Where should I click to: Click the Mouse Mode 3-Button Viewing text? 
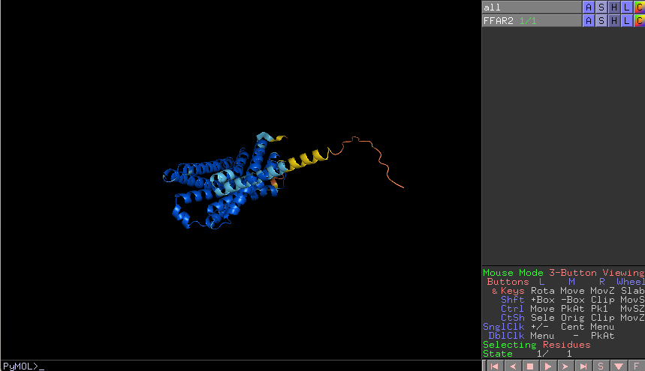pyautogui.click(x=562, y=273)
